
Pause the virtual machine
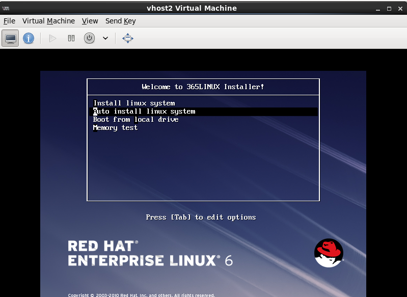(71, 38)
